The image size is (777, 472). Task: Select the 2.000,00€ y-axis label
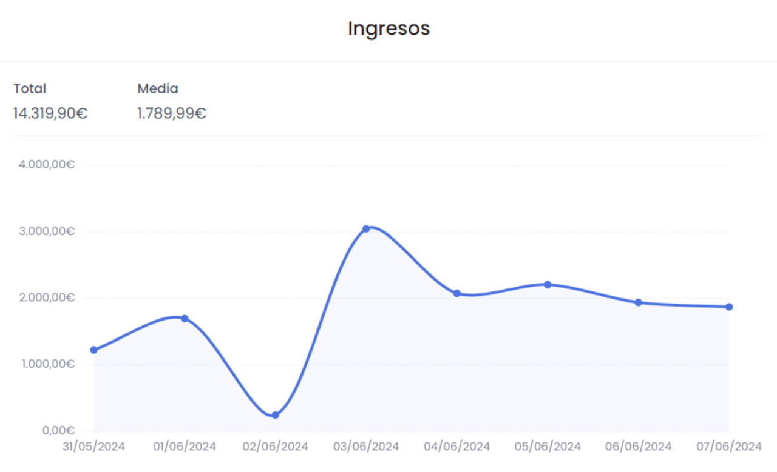click(x=47, y=297)
